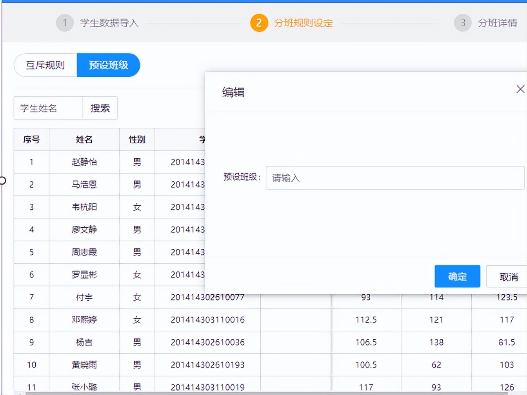Click the 性别 column header
Image resolution: width=527 pixels, height=395 pixels.
coord(136,140)
